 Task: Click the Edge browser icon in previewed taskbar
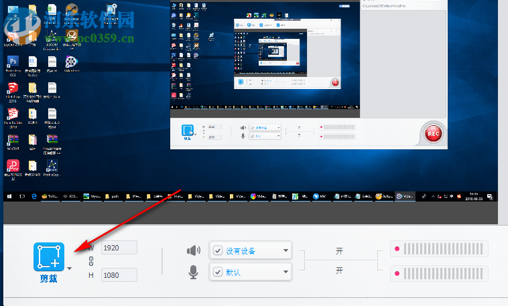pos(34,196)
